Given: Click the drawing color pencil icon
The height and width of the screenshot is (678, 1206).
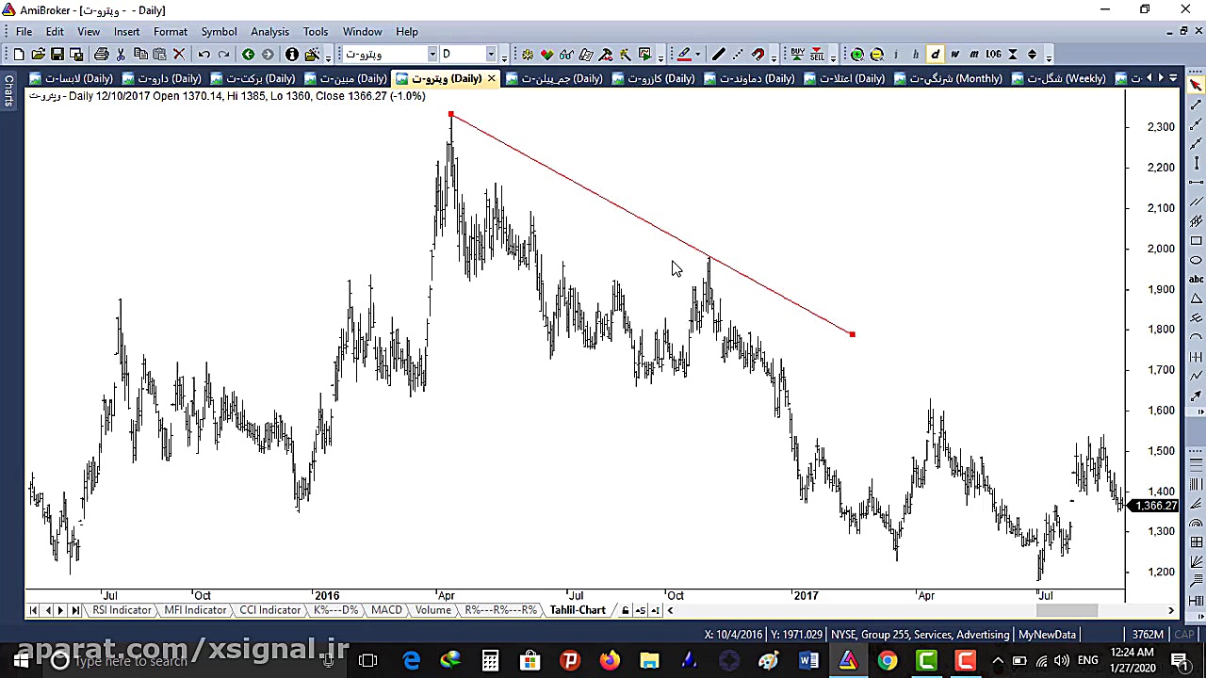Looking at the screenshot, I should coord(684,54).
